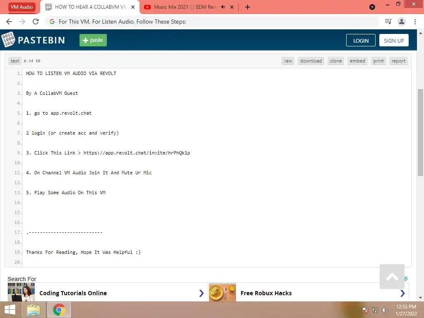Click the browser forward arrow
Image resolution: width=424 pixels, height=318 pixels.
click(x=22, y=22)
